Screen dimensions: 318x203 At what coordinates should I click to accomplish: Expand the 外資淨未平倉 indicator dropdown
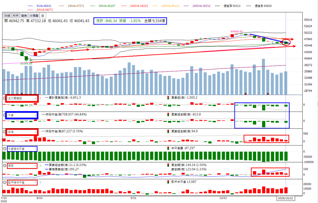point(22,149)
